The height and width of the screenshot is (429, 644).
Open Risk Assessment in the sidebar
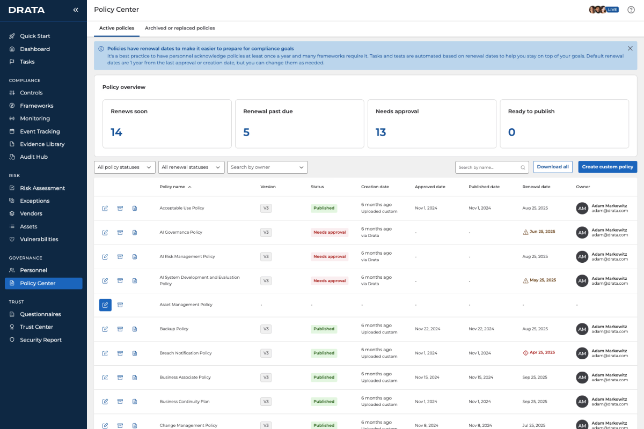click(42, 188)
